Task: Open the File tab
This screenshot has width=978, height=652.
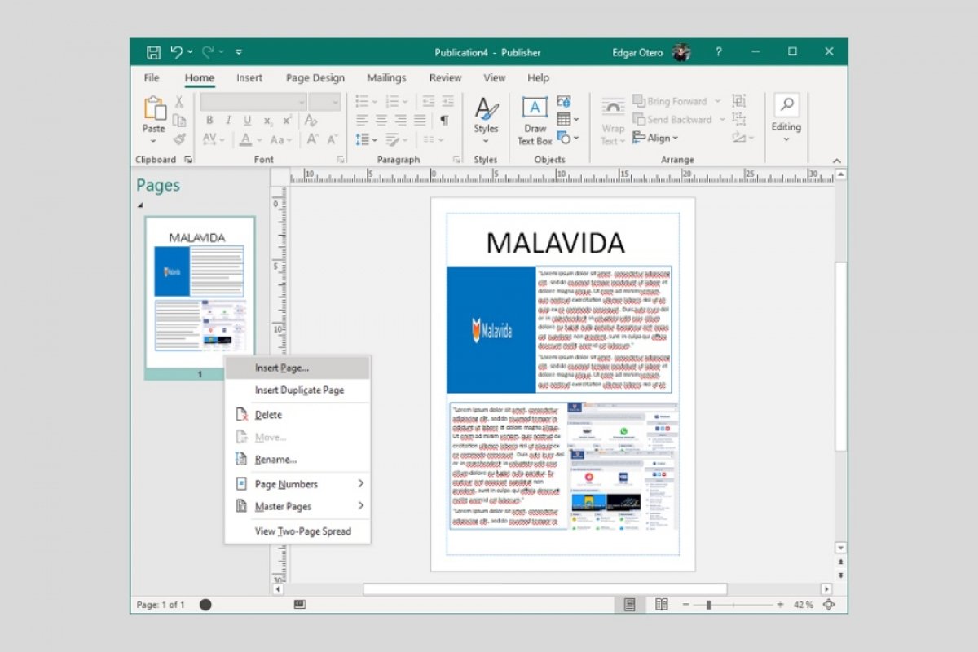Action: (x=152, y=78)
